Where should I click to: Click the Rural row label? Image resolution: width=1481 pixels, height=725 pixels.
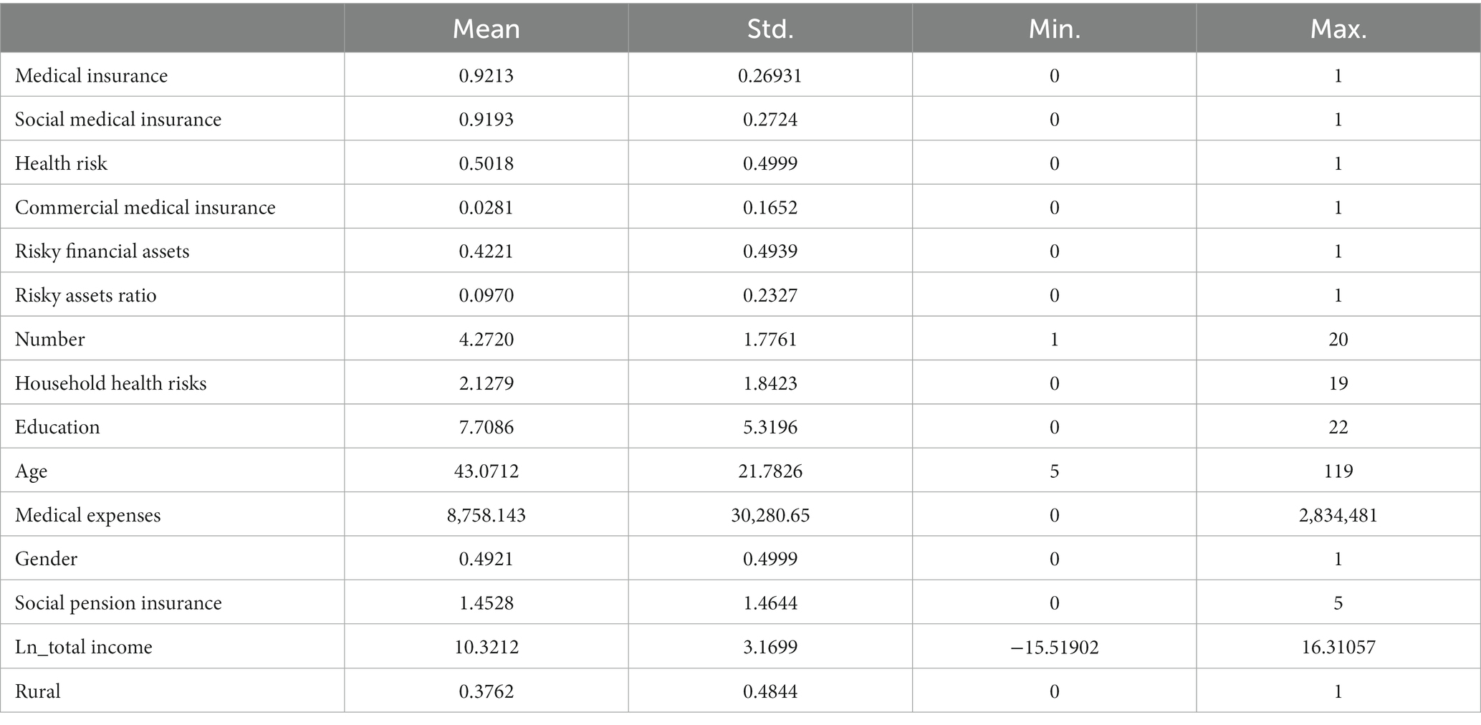coord(37,691)
